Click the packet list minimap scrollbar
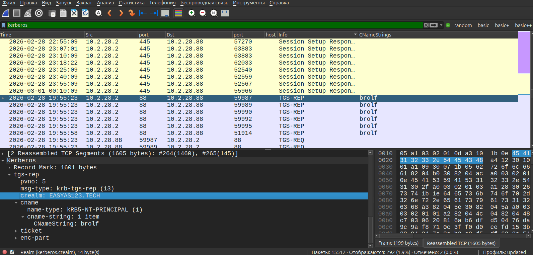This screenshot has height=255, width=533. point(524,90)
